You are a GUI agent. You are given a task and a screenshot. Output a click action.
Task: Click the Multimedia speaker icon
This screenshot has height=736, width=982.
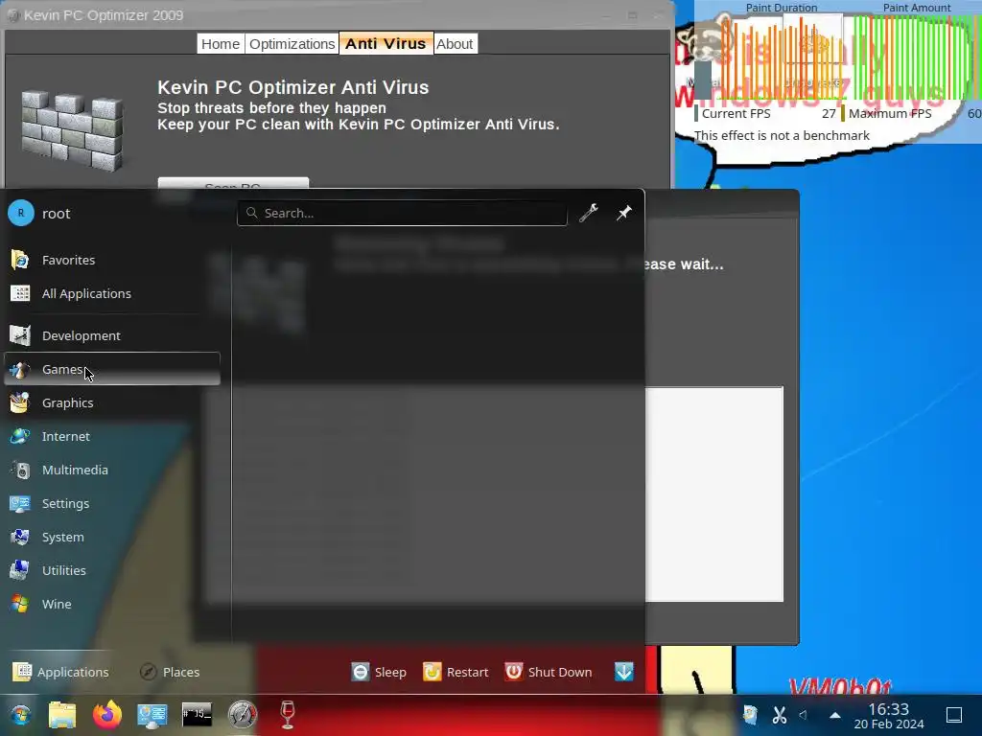[x=20, y=470]
